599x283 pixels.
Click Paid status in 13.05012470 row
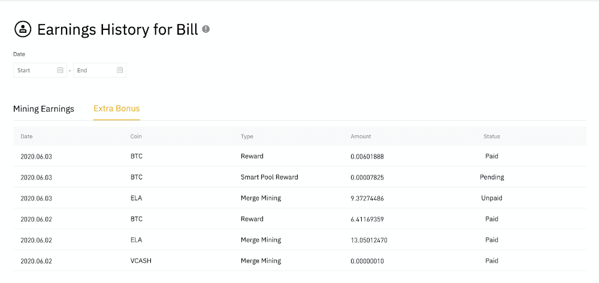492,240
